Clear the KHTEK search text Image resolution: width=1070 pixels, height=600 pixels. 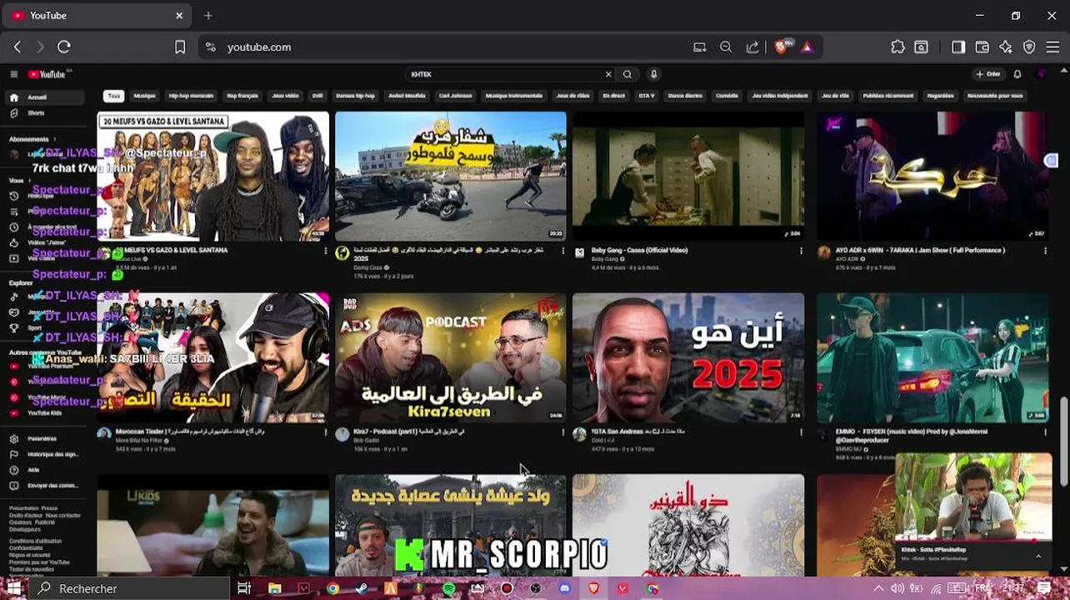608,74
